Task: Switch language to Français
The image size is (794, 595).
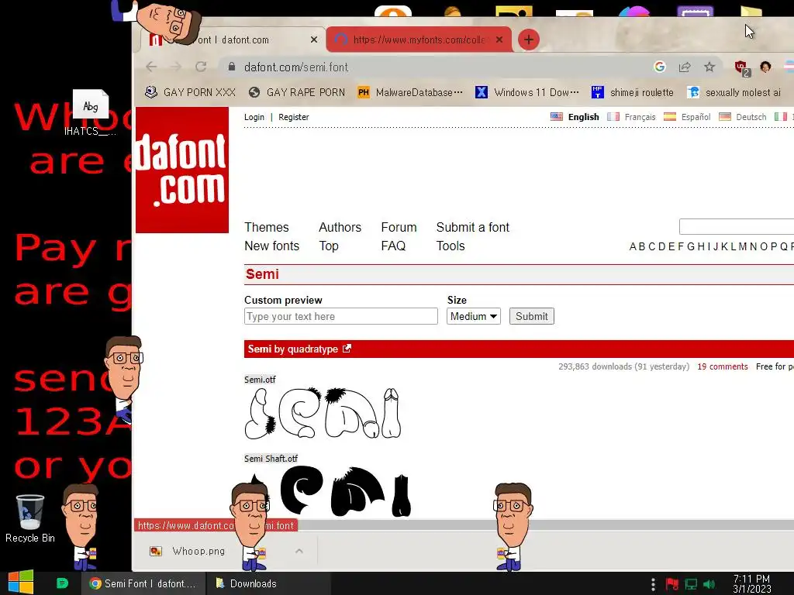Action: click(631, 117)
